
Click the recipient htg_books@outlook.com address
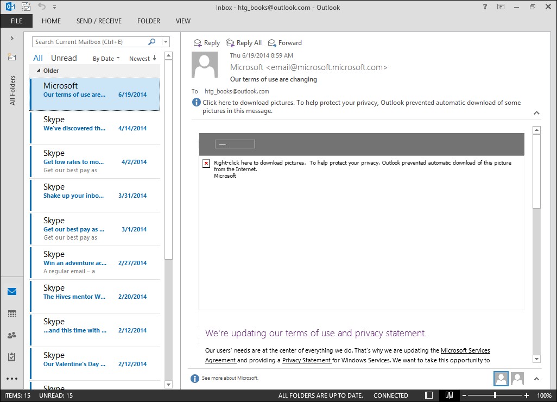(237, 91)
